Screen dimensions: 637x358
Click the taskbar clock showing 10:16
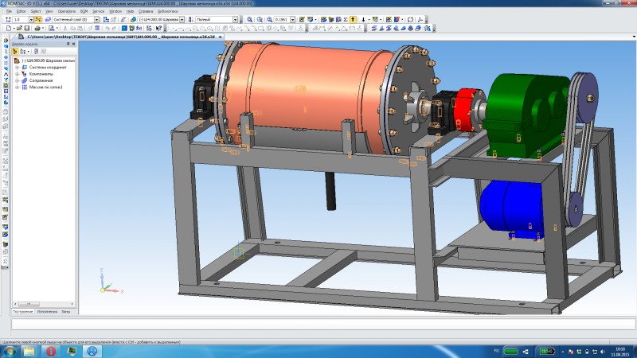tap(620, 352)
